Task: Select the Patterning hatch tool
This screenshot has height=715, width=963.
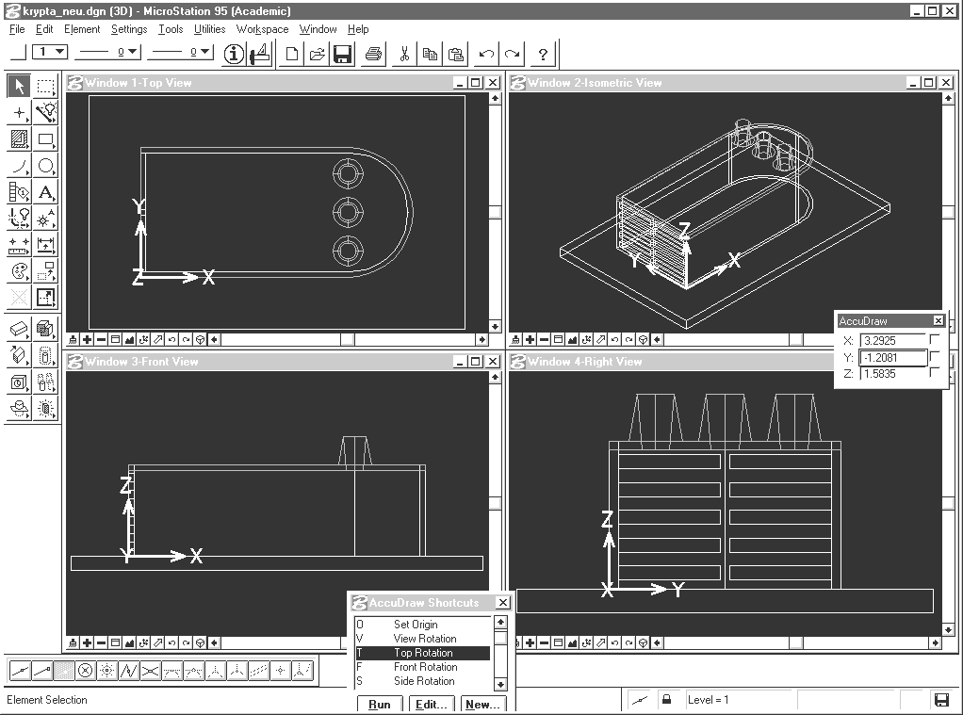Action: pyautogui.click(x=19, y=138)
